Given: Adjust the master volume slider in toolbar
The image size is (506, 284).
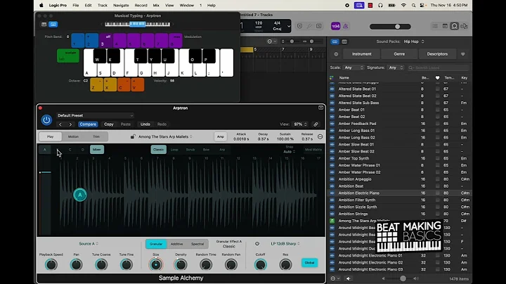Looking at the screenshot, I should 390,27.
